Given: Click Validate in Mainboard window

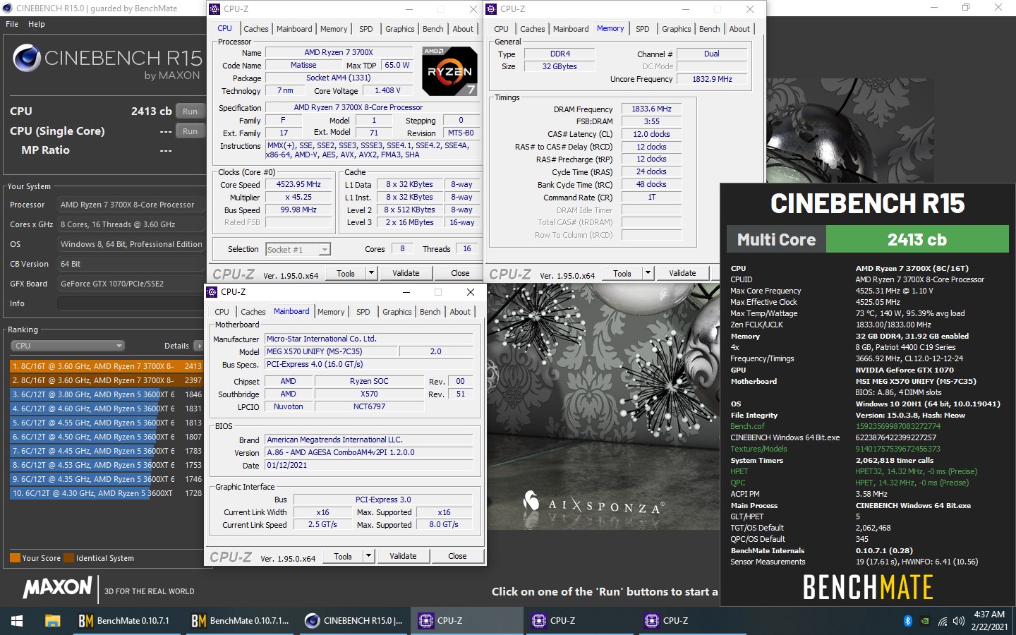Looking at the screenshot, I should coord(403,556).
